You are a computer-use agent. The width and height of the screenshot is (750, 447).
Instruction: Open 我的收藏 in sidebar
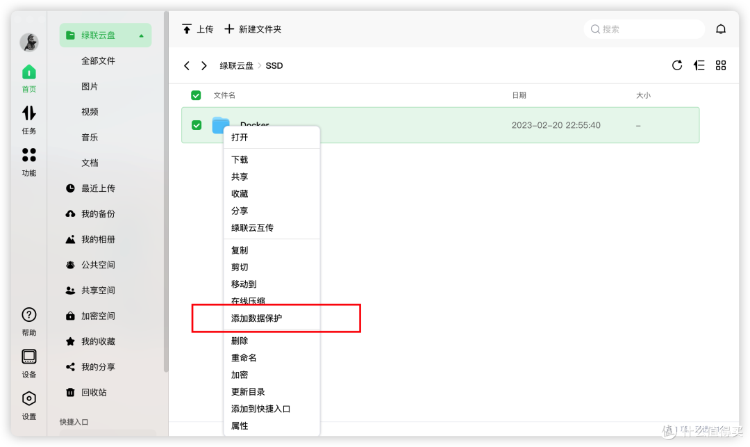click(90, 341)
